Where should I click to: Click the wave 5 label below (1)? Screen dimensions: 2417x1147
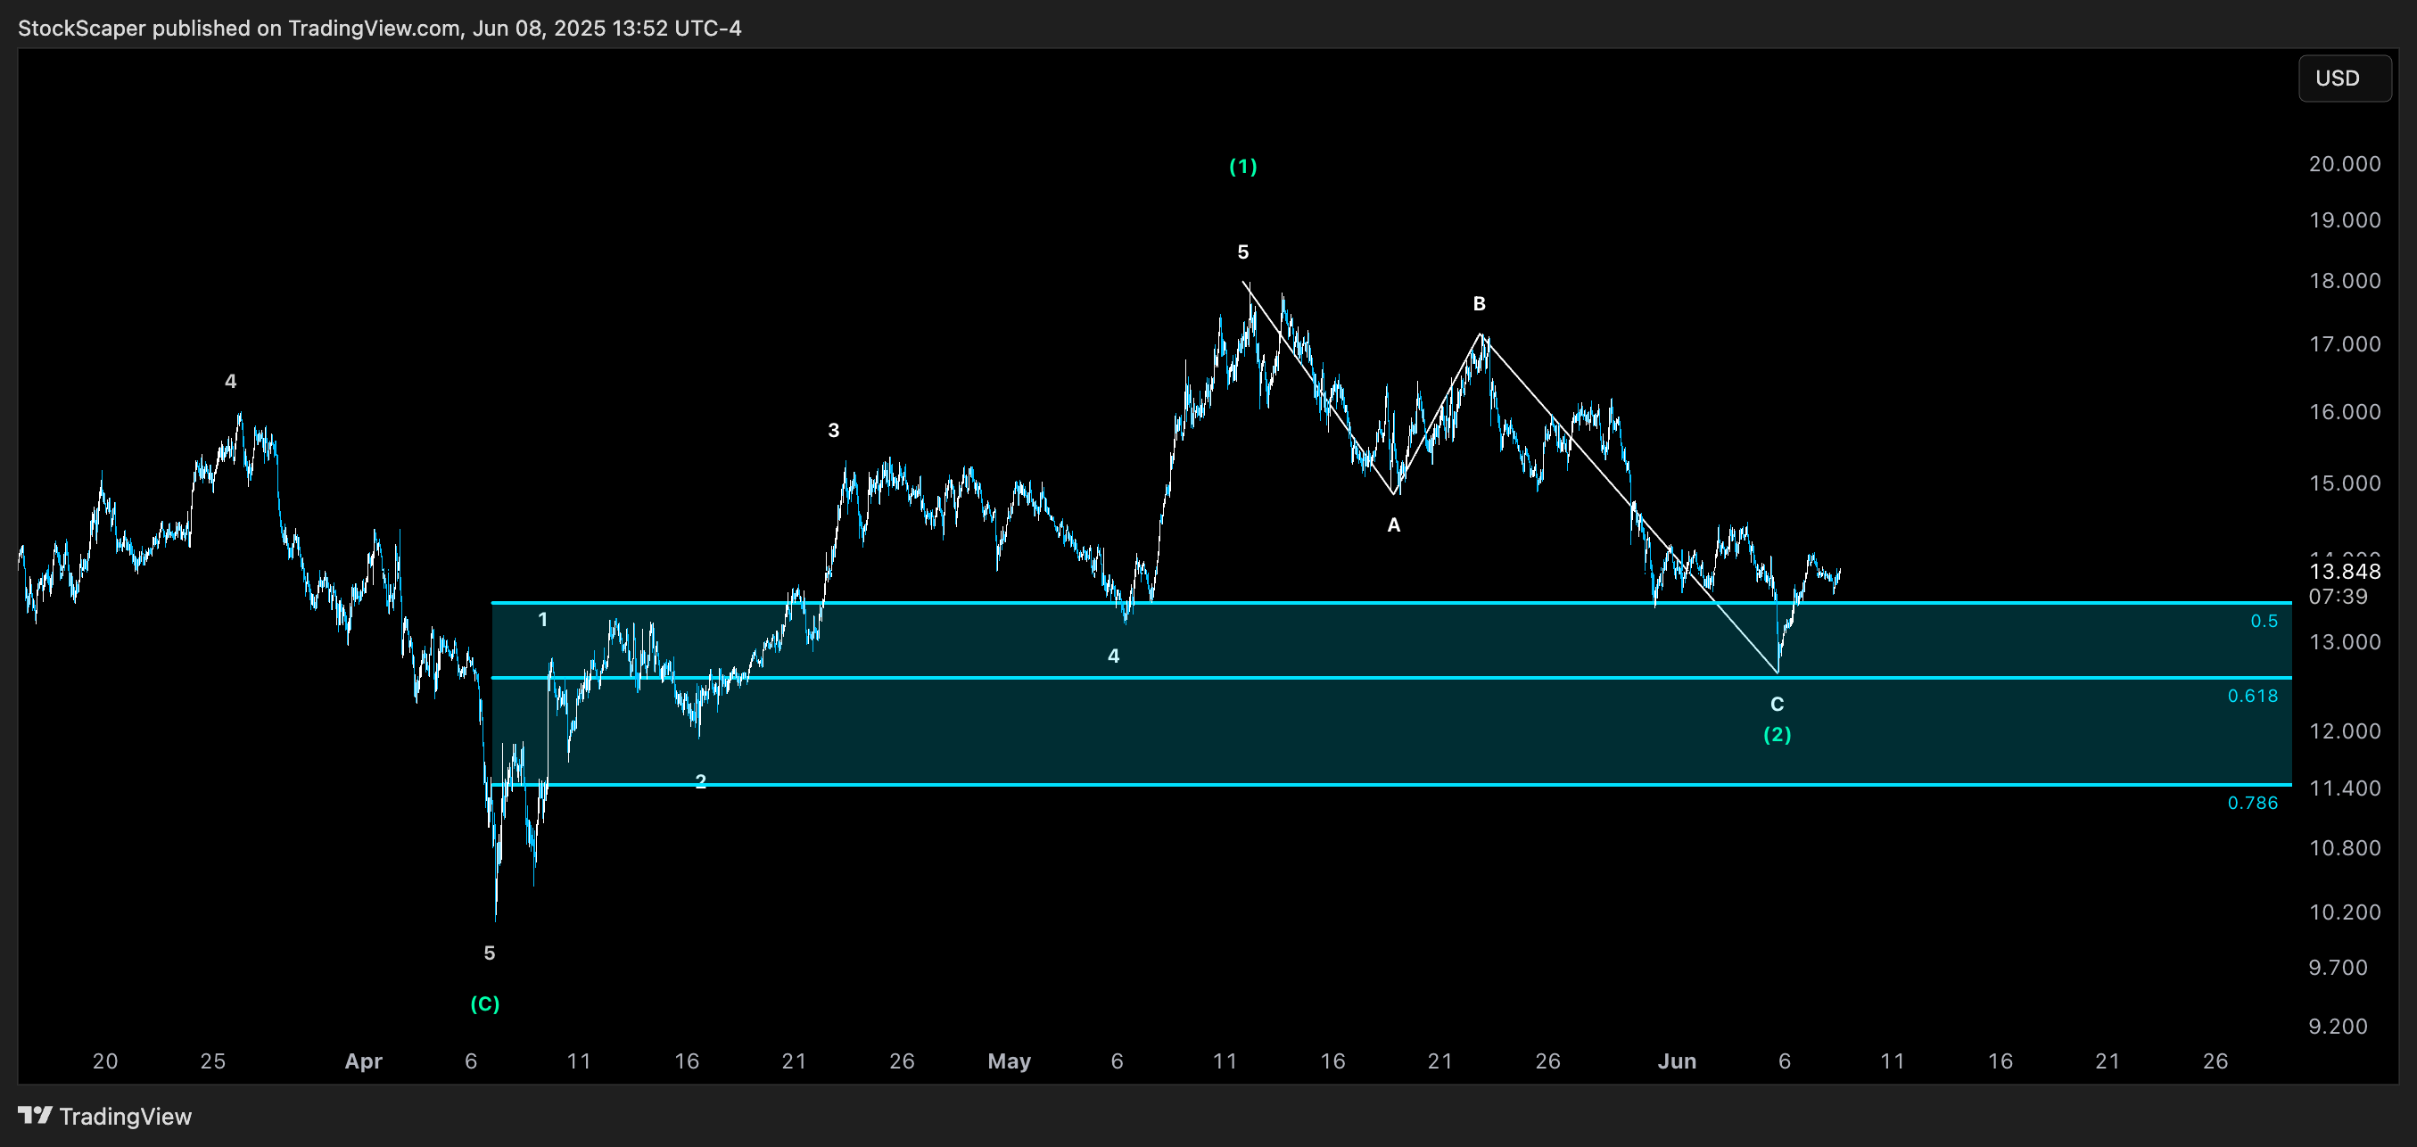pos(1243,252)
